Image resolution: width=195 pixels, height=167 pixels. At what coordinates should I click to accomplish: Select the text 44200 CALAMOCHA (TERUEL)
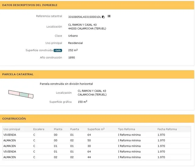coord(87,28)
